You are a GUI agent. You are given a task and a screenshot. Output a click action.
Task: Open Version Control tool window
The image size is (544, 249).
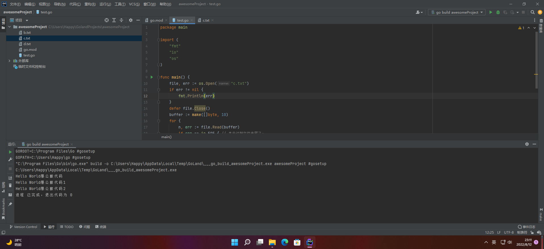[x=23, y=227]
